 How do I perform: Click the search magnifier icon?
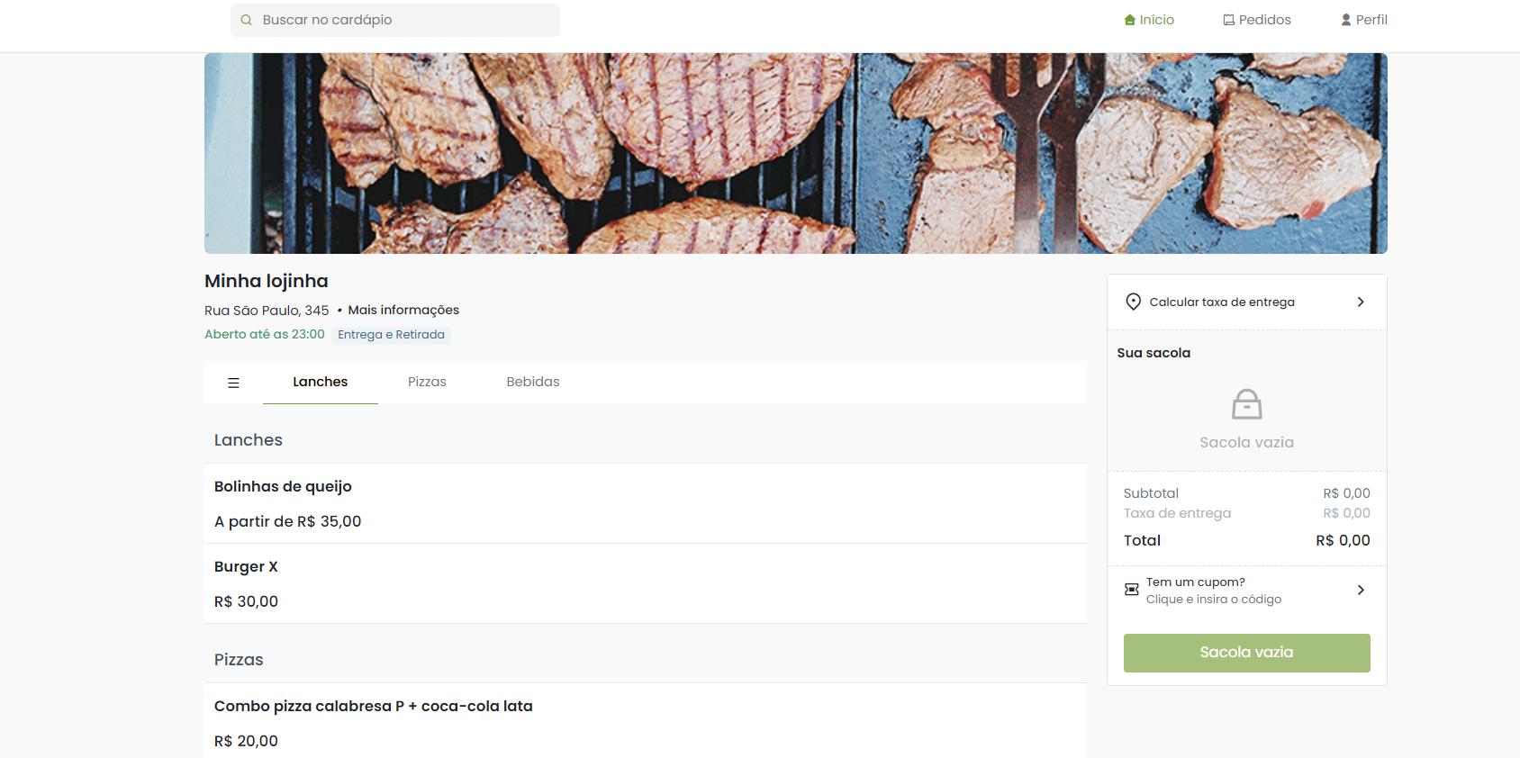click(x=246, y=20)
